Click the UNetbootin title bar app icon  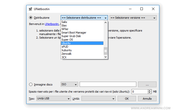(30, 9)
